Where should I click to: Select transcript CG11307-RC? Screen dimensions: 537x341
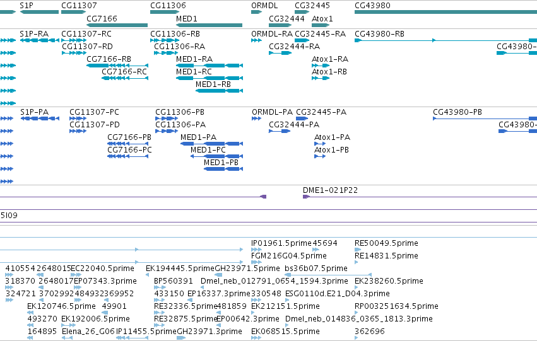pos(86,34)
